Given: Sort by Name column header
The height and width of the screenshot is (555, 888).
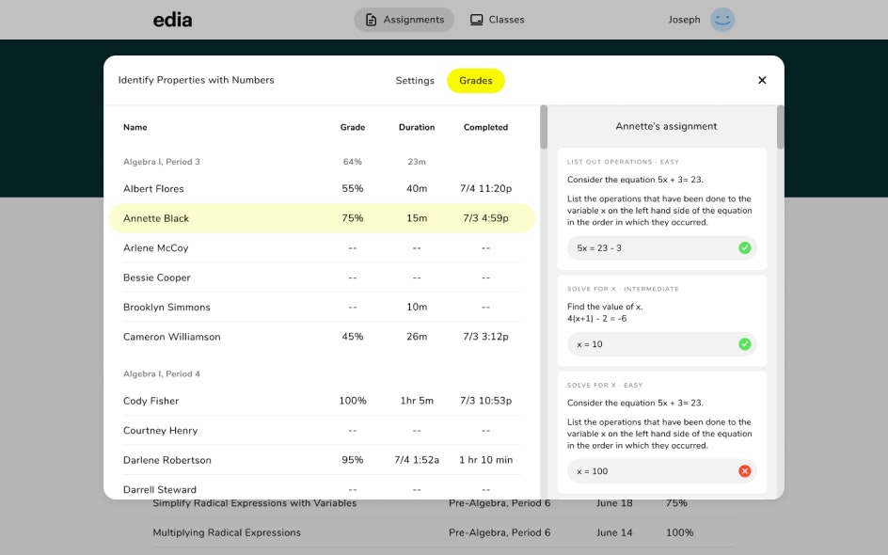Looking at the screenshot, I should point(135,127).
